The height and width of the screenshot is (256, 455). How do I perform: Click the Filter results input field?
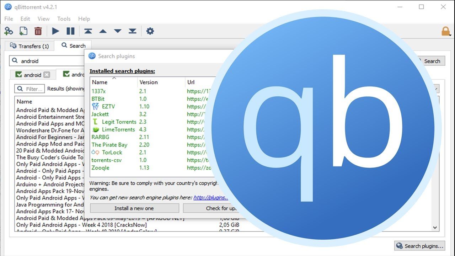point(30,89)
